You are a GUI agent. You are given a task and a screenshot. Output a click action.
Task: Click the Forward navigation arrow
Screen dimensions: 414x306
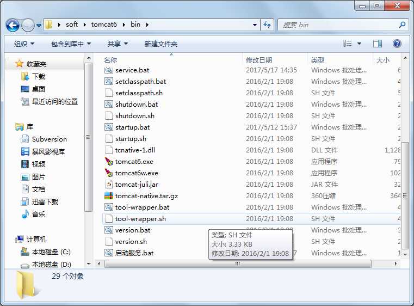28,26
